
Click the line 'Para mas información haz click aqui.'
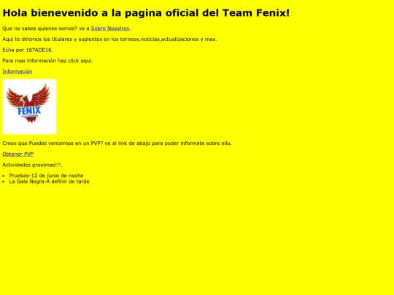[47, 60]
